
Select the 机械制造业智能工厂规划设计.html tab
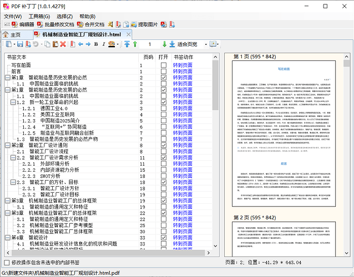[82, 34]
